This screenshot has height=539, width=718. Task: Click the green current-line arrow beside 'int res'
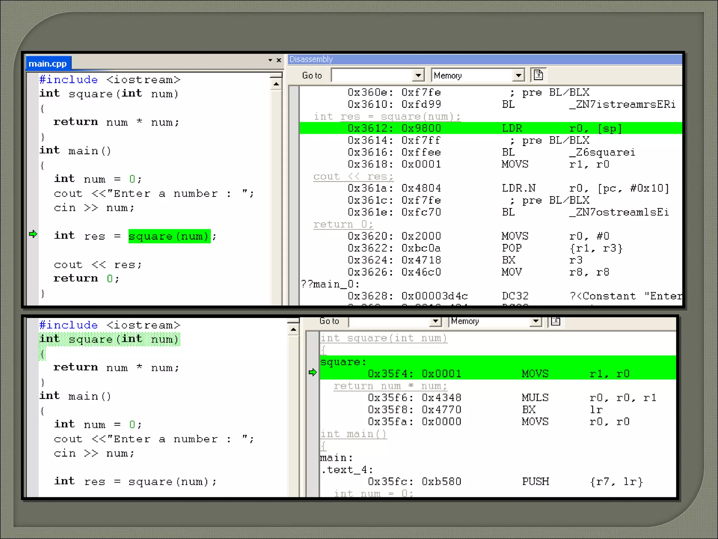click(x=33, y=234)
